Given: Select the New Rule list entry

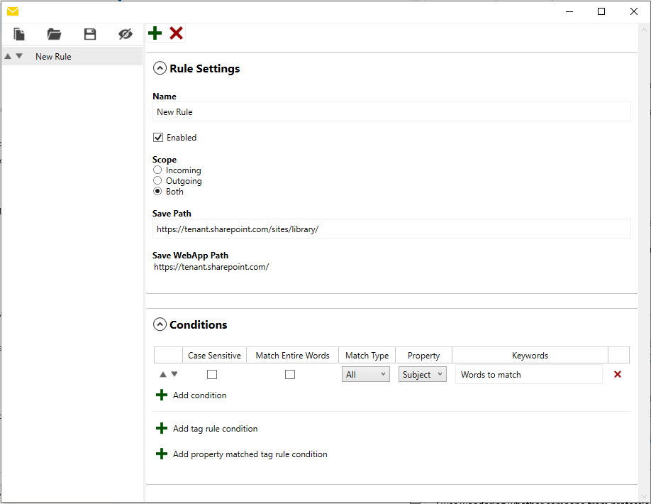Looking at the screenshot, I should 53,56.
